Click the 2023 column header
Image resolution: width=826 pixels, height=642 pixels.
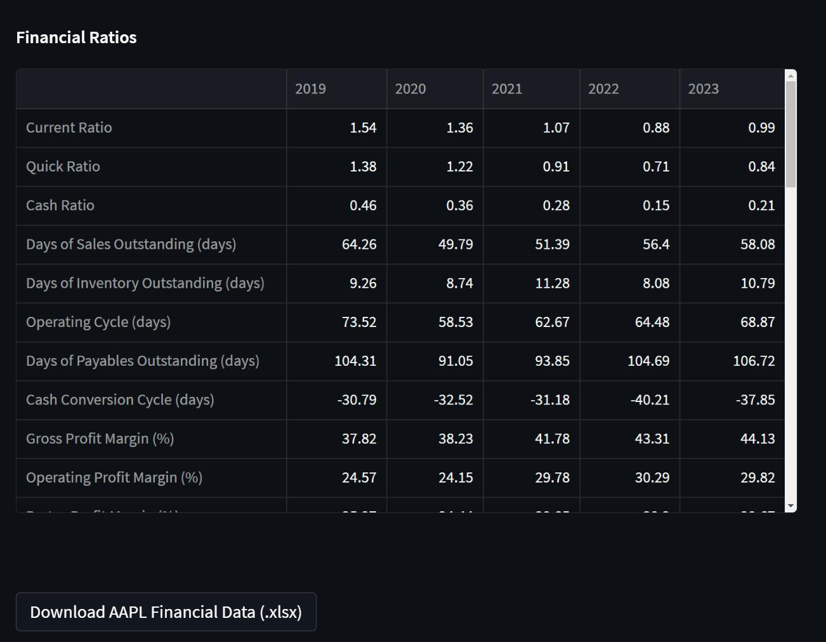click(731, 89)
